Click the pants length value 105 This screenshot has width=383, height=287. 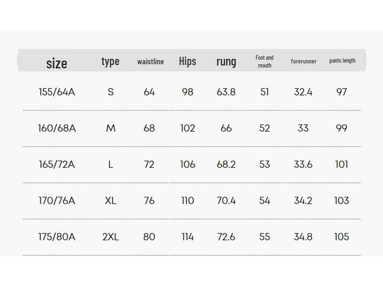pyautogui.click(x=342, y=237)
